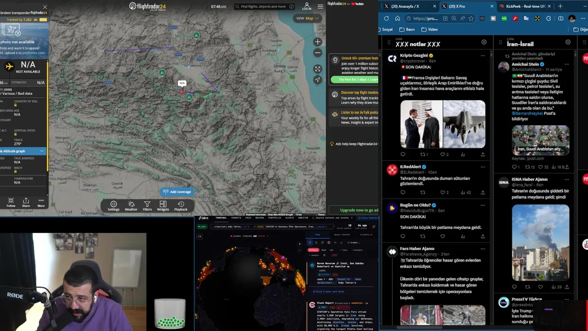
Task: Open the browser profile avatar
Action: click(x=572, y=18)
